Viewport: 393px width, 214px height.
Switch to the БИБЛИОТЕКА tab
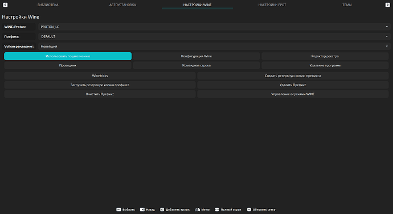48,5
